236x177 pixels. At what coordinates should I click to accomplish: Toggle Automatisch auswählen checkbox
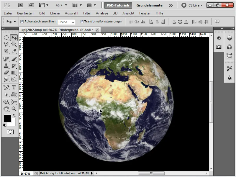[22, 21]
